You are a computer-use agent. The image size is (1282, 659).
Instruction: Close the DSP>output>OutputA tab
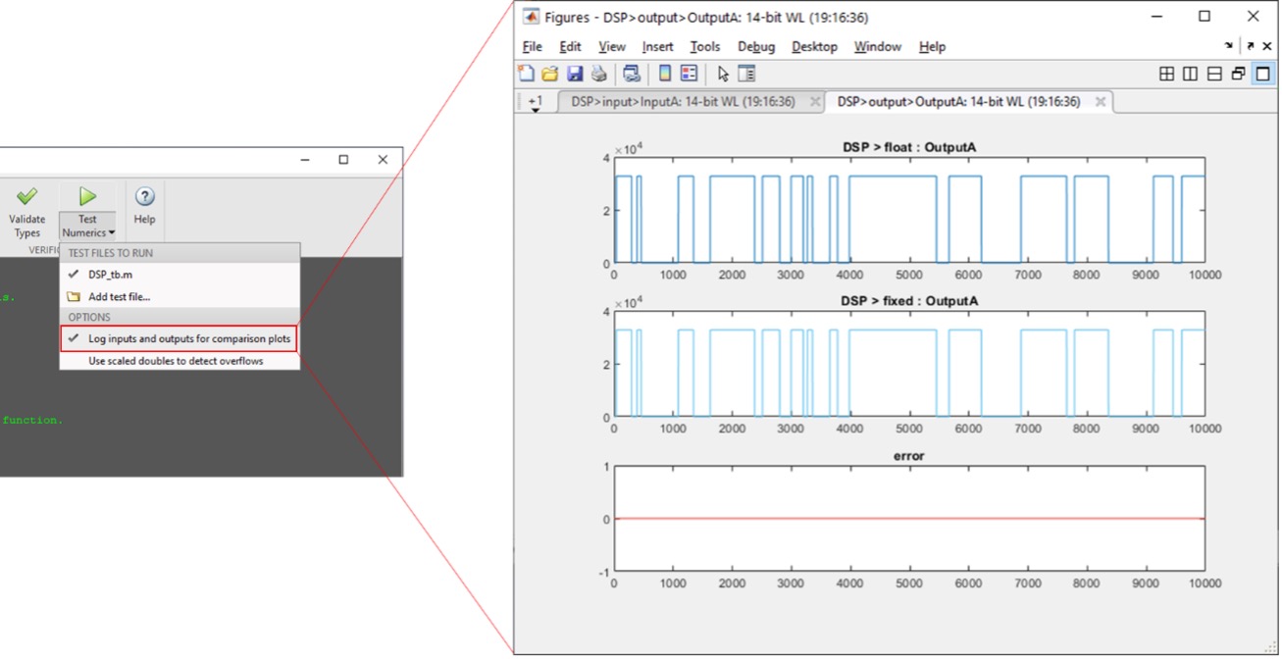(1101, 102)
